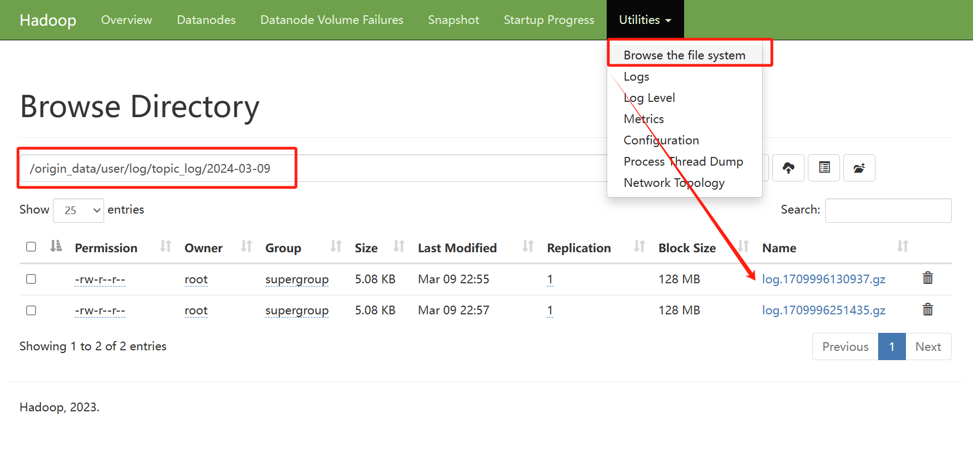The image size is (973, 456).
Task: Sort table by Last Modified column
Action: (x=528, y=247)
